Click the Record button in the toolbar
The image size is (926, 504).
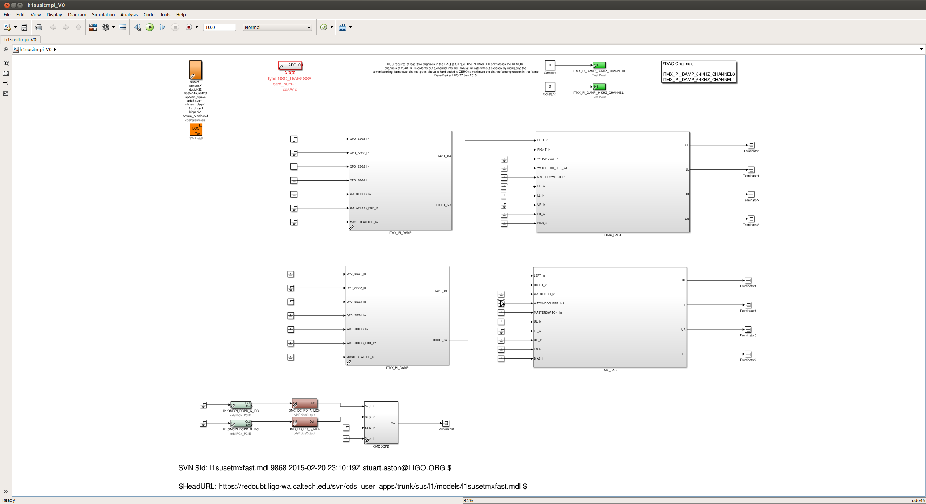point(189,27)
